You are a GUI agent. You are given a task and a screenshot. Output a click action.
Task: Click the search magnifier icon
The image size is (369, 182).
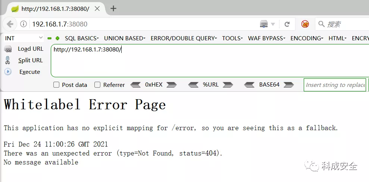pos(321,24)
